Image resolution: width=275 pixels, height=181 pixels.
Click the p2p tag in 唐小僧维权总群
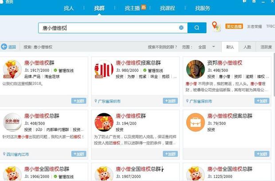click(39, 130)
